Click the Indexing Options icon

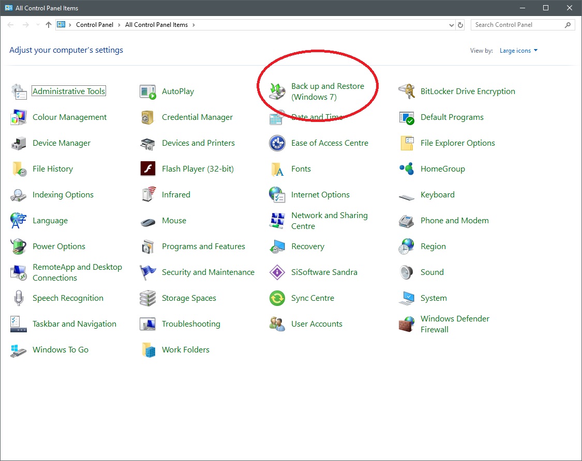tap(19, 195)
